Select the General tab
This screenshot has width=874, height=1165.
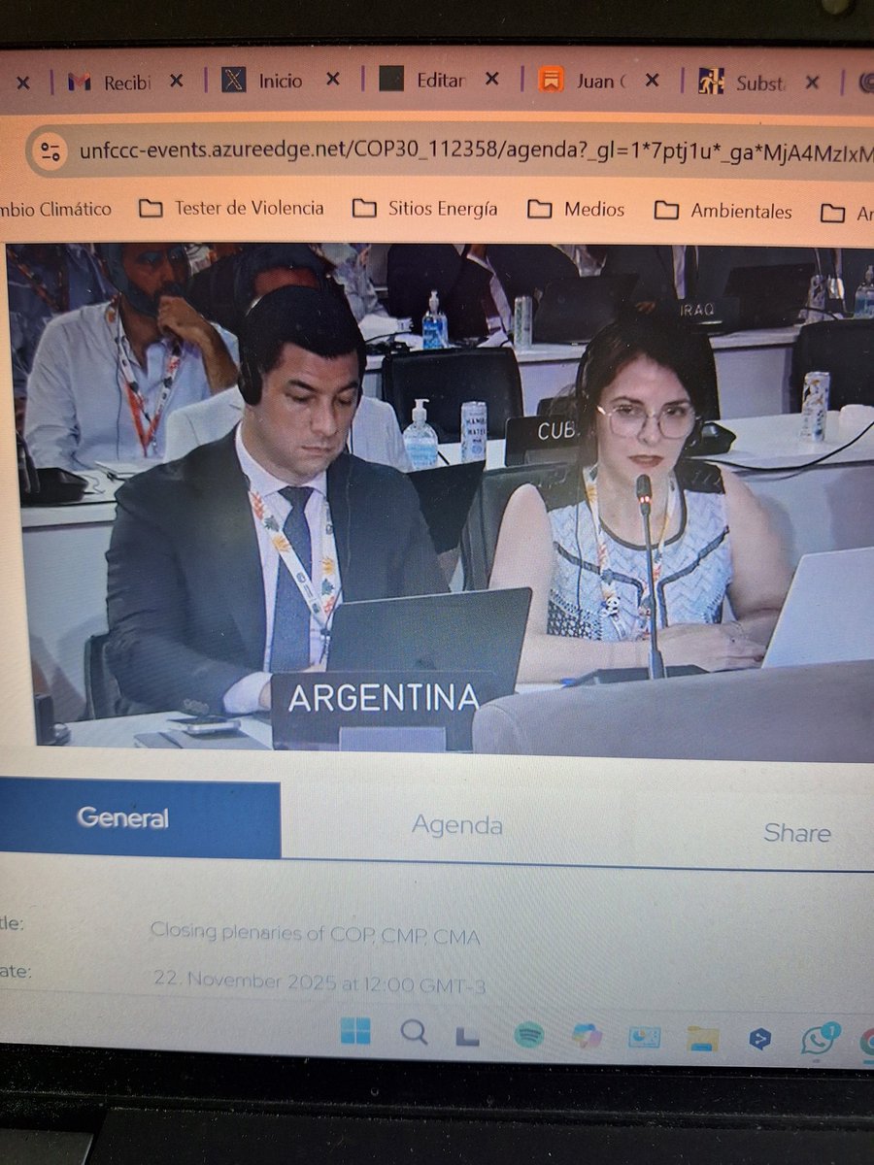[124, 817]
